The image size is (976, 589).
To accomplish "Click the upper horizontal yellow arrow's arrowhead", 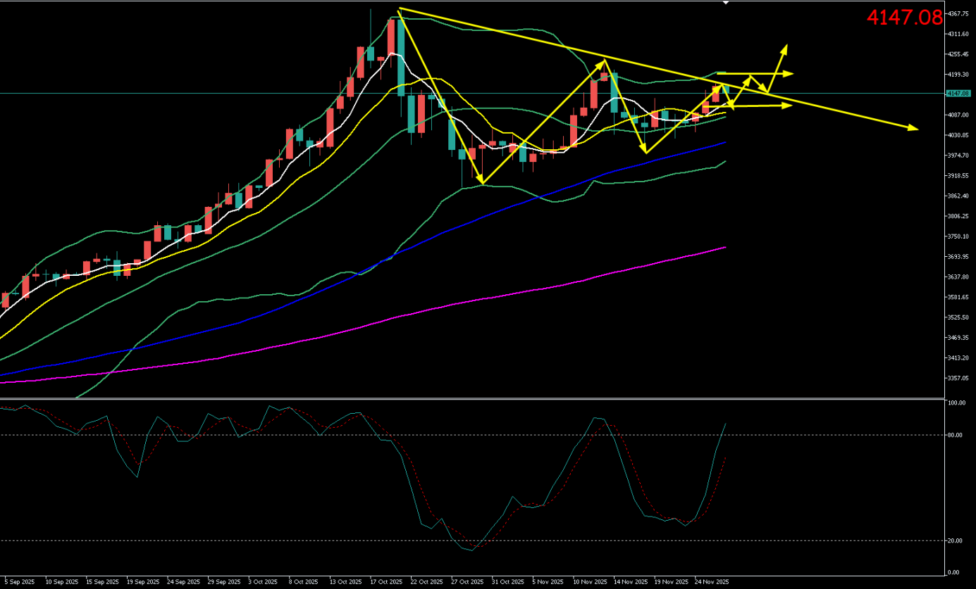I will click(x=791, y=73).
